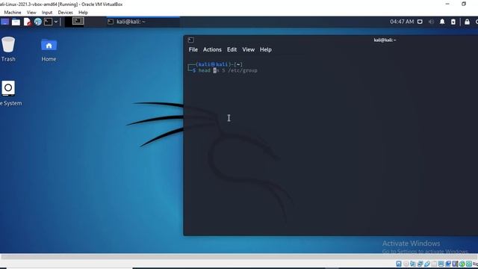Click VirtualBox hard disk activity status icon
The width and height of the screenshot is (478, 269).
tap(399, 264)
